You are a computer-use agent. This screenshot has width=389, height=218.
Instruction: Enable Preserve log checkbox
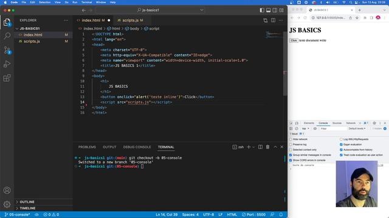(291, 144)
